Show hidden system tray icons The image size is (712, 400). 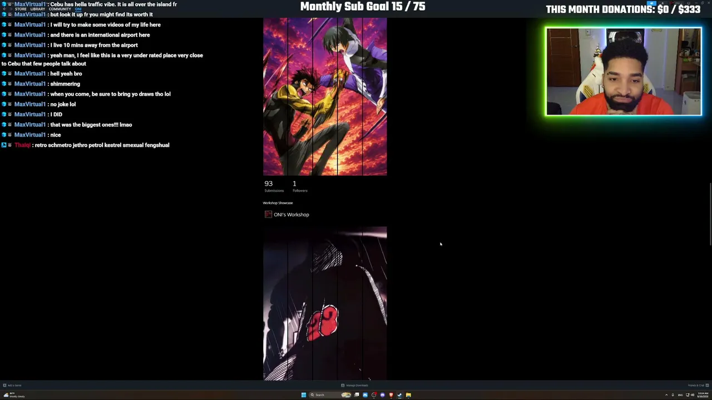click(666, 395)
